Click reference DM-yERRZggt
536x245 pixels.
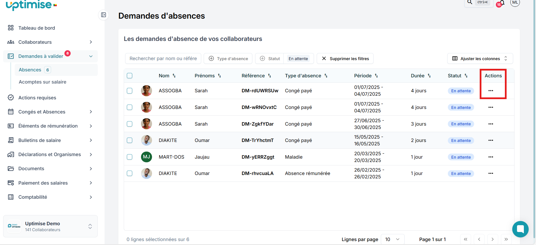pyautogui.click(x=258, y=157)
